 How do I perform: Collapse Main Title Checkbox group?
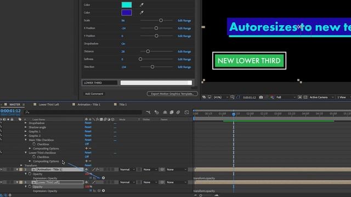click(x=26, y=140)
